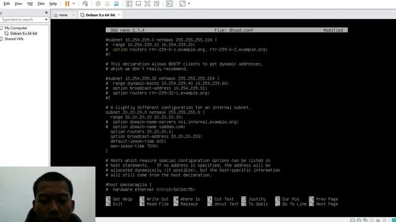Open the snapshot manager

pyautogui.click(x=116, y=4)
